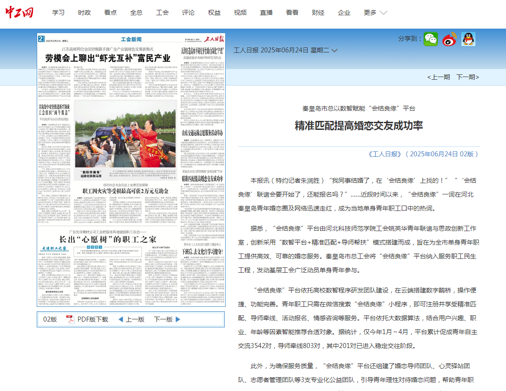Click left arrow for previous page

point(120,319)
